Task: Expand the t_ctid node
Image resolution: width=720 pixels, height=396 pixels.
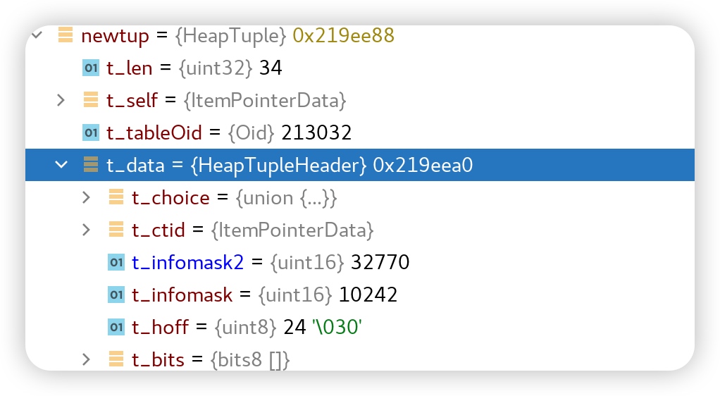Action: [x=87, y=230]
